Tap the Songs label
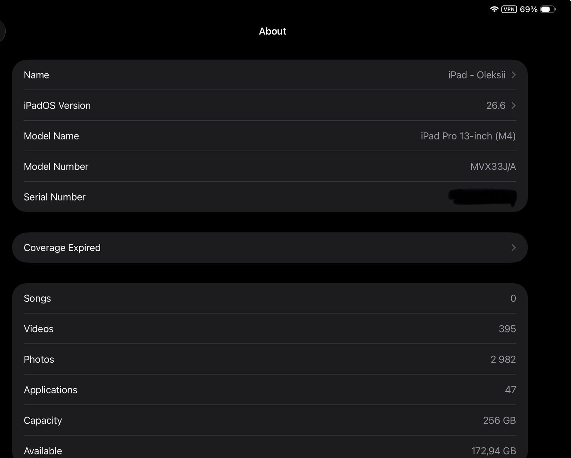This screenshot has height=458, width=571. point(37,299)
